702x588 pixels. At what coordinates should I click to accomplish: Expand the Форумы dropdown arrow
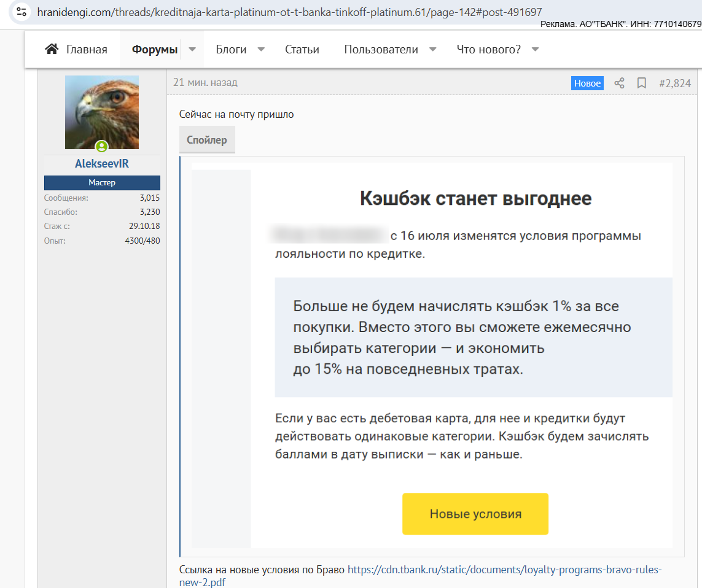192,49
